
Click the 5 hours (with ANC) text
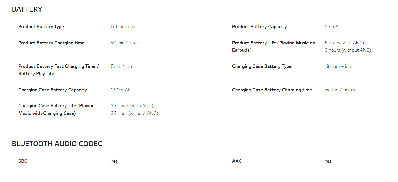coord(344,43)
